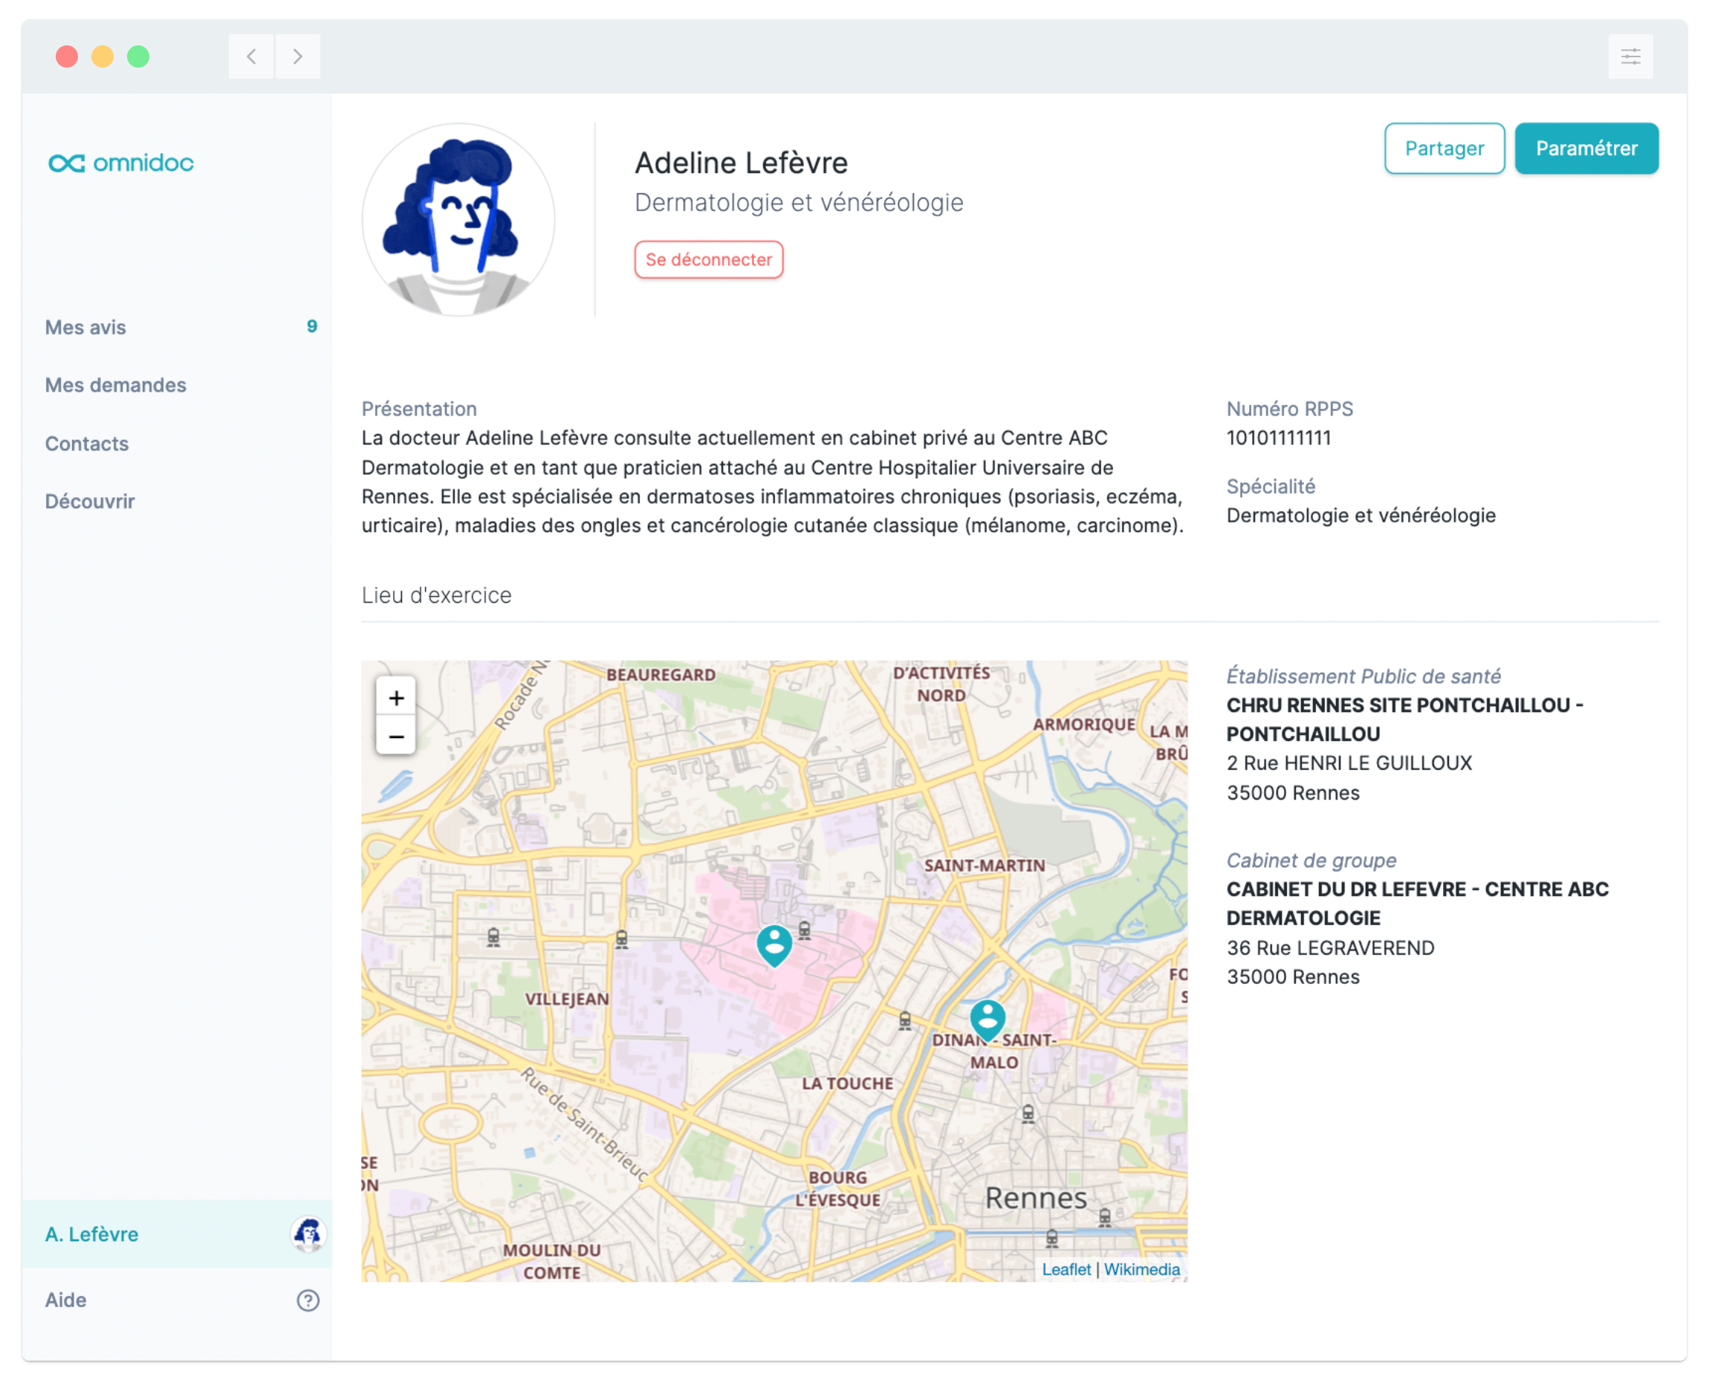Click the Présentation label

click(419, 409)
